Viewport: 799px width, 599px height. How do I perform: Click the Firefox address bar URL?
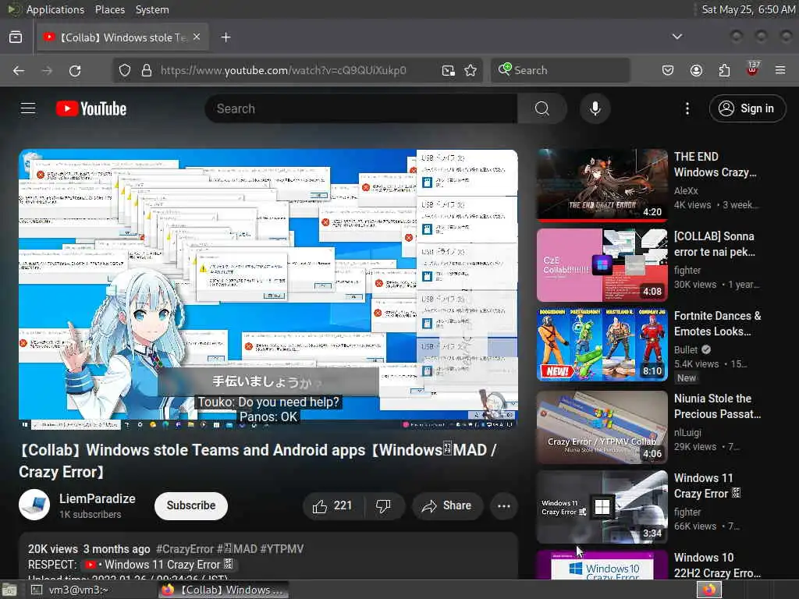(x=283, y=70)
